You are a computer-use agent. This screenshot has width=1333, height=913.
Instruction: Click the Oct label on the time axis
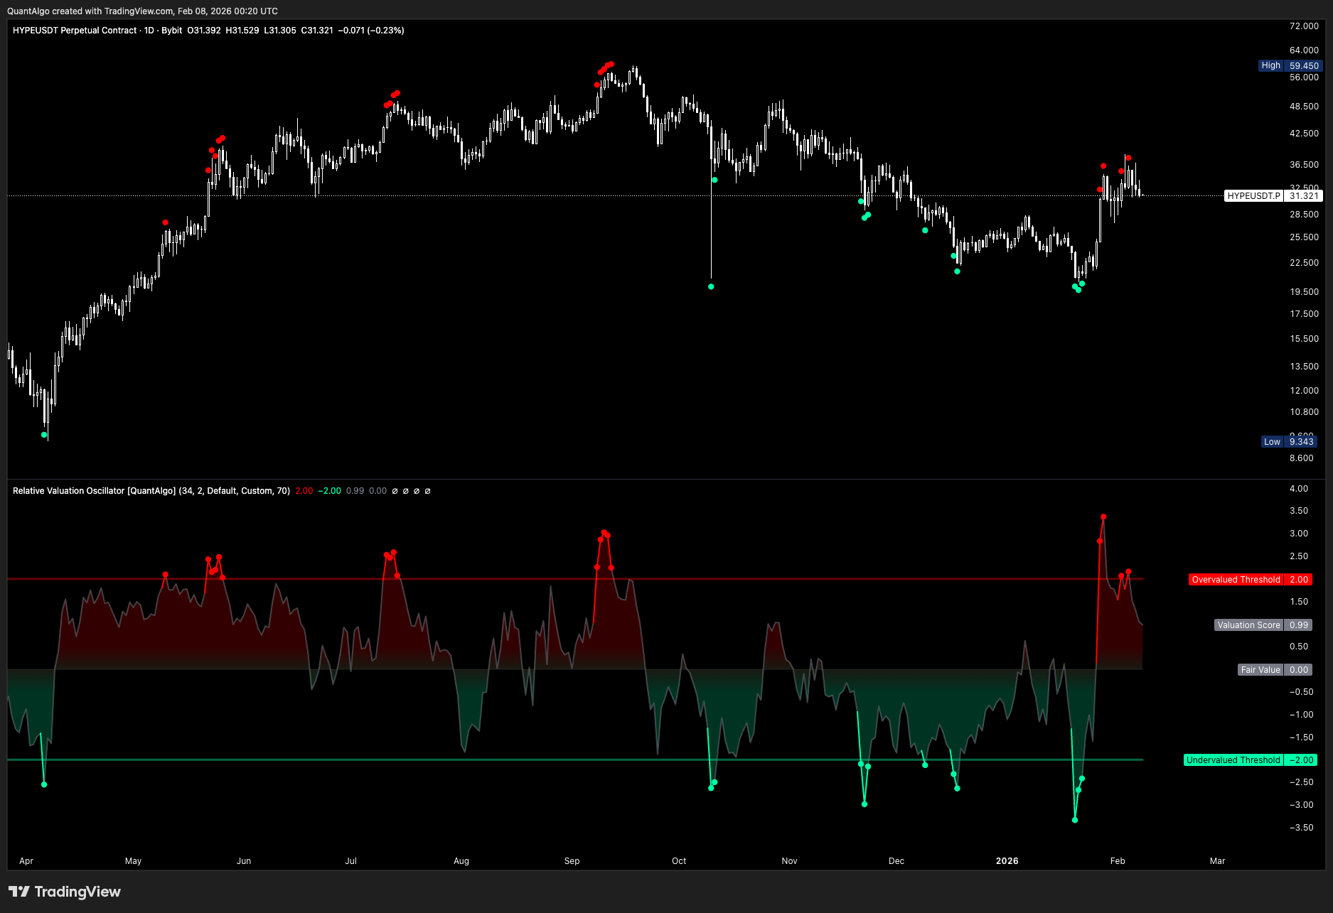click(679, 861)
